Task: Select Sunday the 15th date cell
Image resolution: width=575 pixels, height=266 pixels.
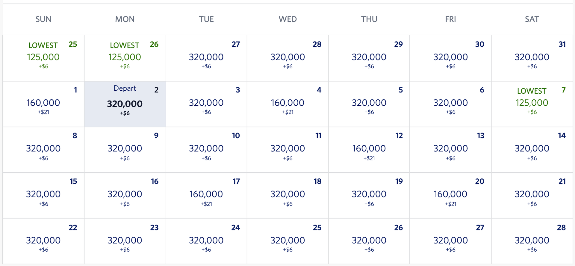Action: tap(43, 194)
